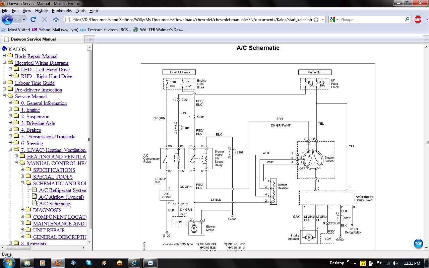Click the Firefox back navigation button
The height and width of the screenshot is (268, 429).
(x=7, y=19)
